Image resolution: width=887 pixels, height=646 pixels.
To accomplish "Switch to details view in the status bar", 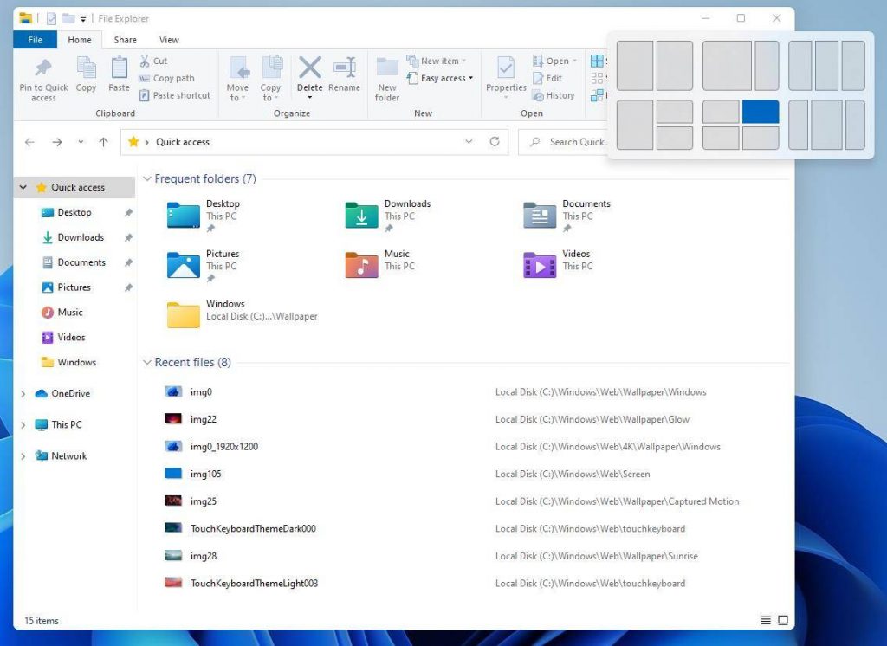I will 766,620.
